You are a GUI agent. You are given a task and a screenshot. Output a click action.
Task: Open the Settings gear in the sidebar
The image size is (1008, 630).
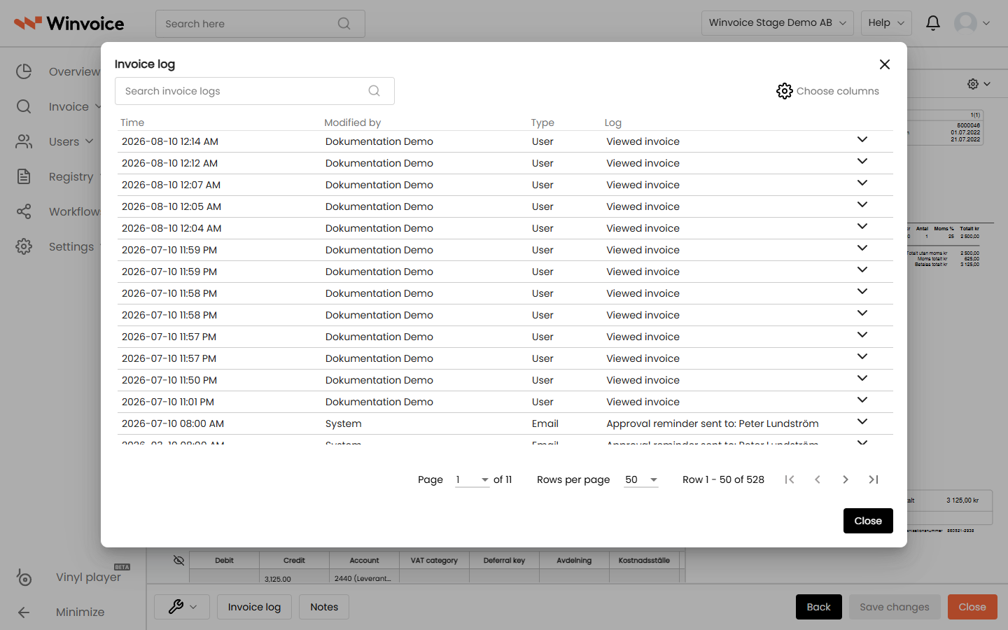click(24, 246)
